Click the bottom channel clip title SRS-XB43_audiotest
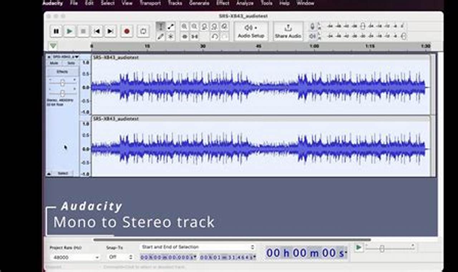Viewport: 458px width, 272px height. coord(116,118)
